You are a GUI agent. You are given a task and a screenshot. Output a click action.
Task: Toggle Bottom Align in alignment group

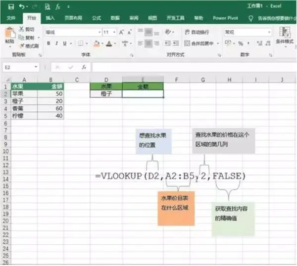tap(156, 33)
